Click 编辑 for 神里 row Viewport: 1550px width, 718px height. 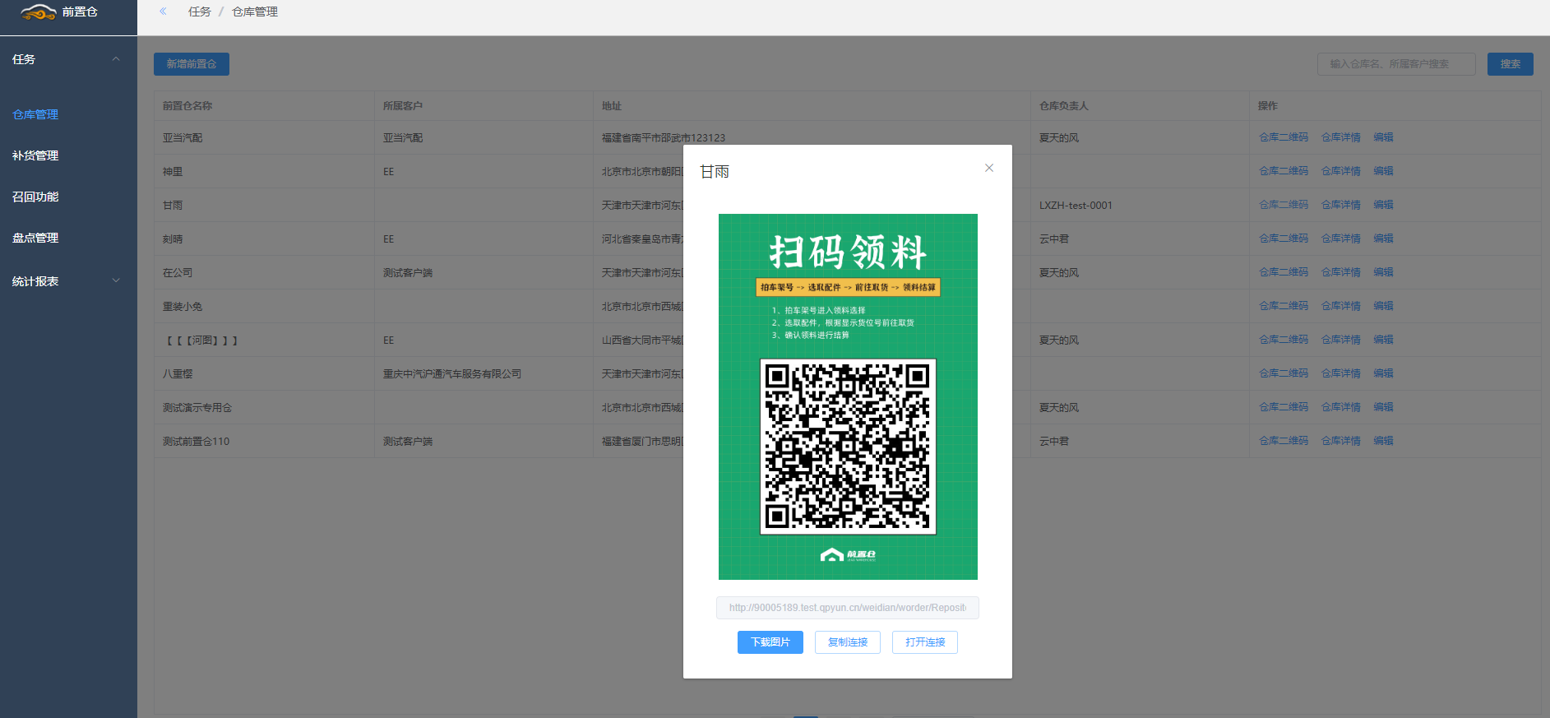[x=1383, y=171]
